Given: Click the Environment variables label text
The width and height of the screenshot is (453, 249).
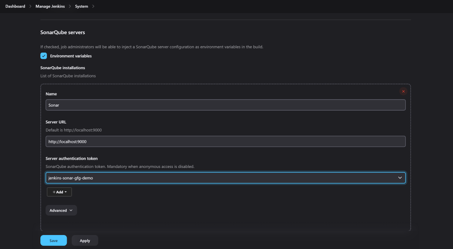Looking at the screenshot, I should click(71, 56).
